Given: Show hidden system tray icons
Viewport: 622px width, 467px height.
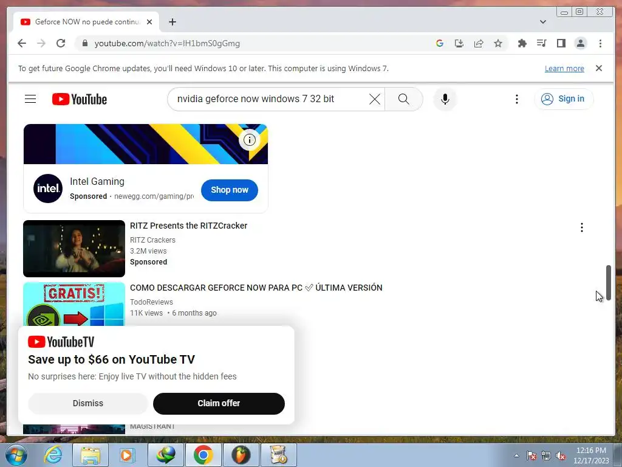Looking at the screenshot, I should click(x=516, y=455).
